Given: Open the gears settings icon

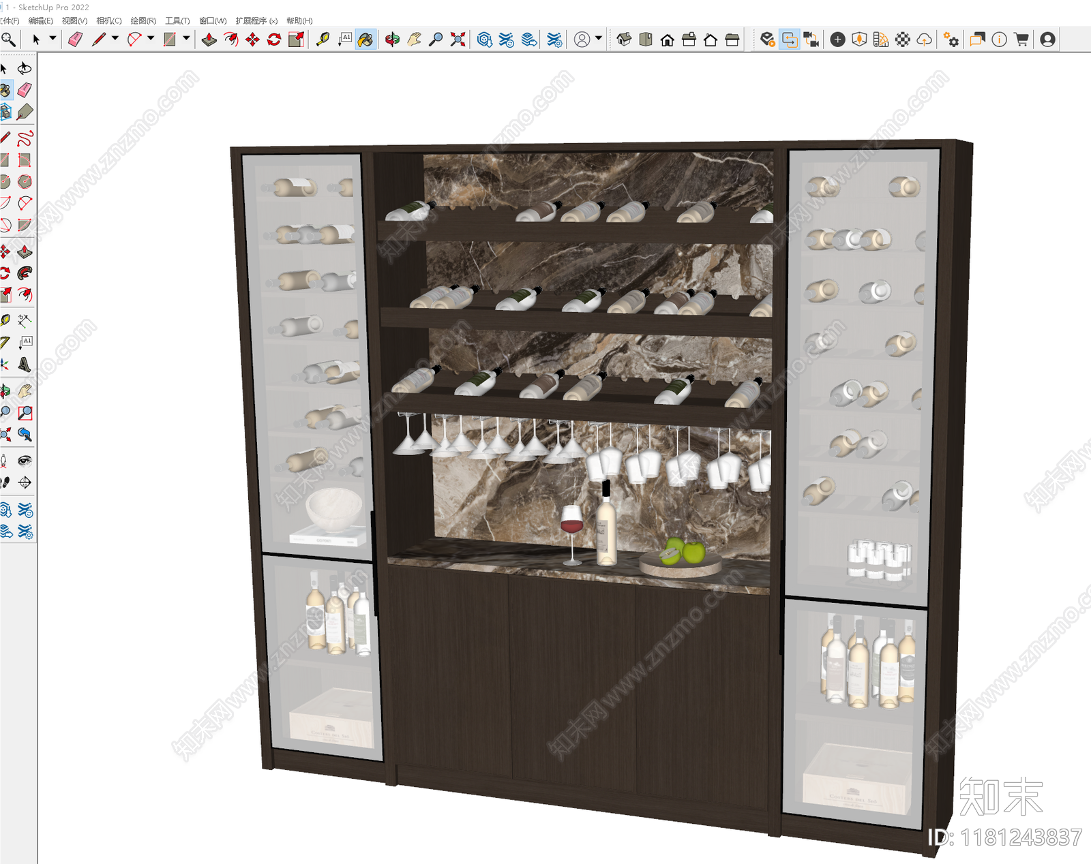Looking at the screenshot, I should pos(951,40).
